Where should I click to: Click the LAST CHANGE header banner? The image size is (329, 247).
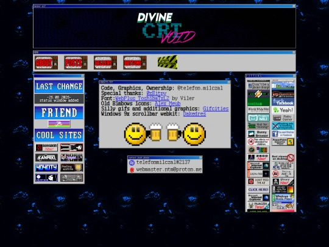pos(59,87)
